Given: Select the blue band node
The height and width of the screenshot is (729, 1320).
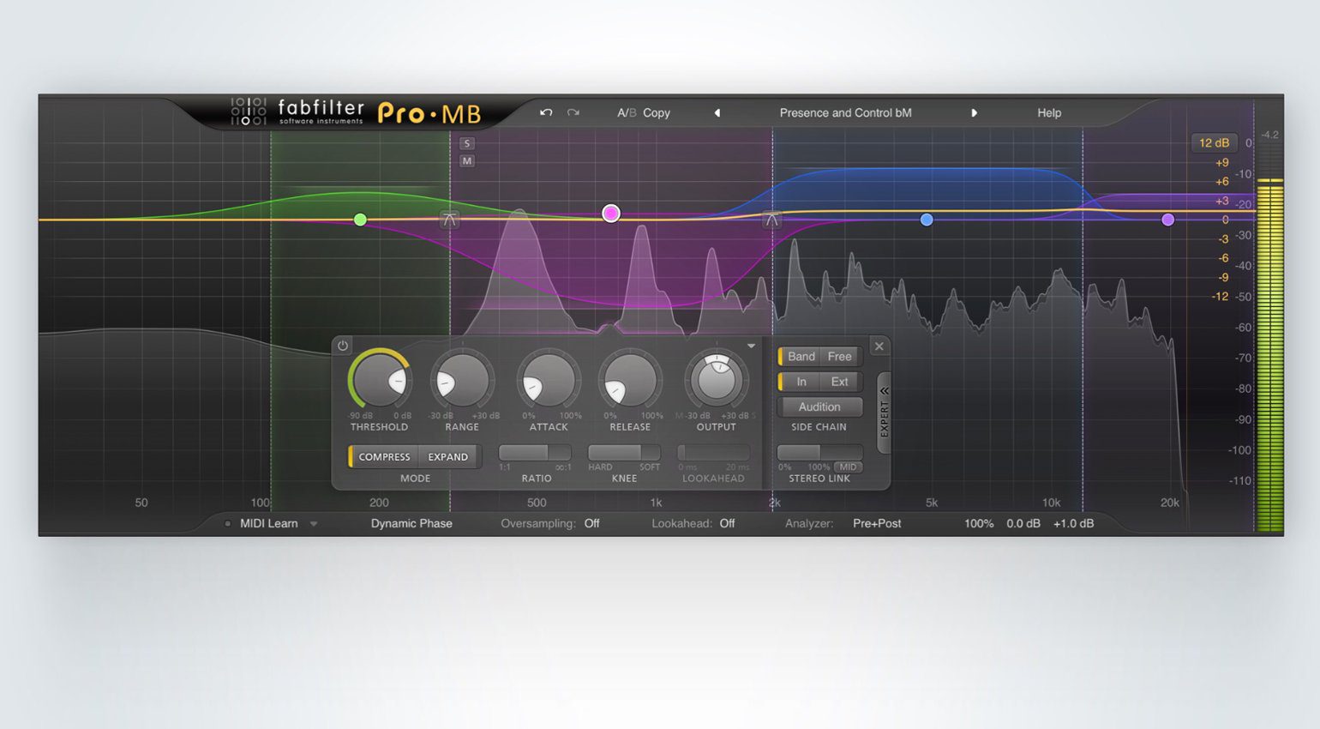Looking at the screenshot, I should [x=926, y=220].
